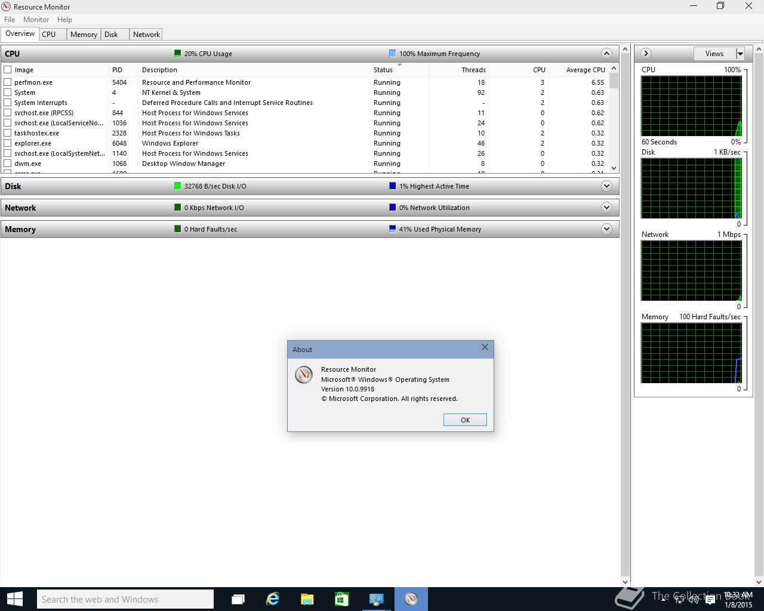
Task: Sort by the PID column header
Action: tap(123, 70)
